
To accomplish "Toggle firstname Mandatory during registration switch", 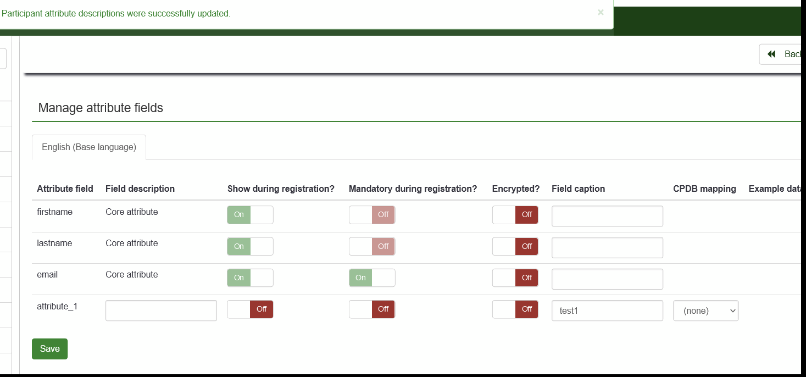I will [x=372, y=215].
